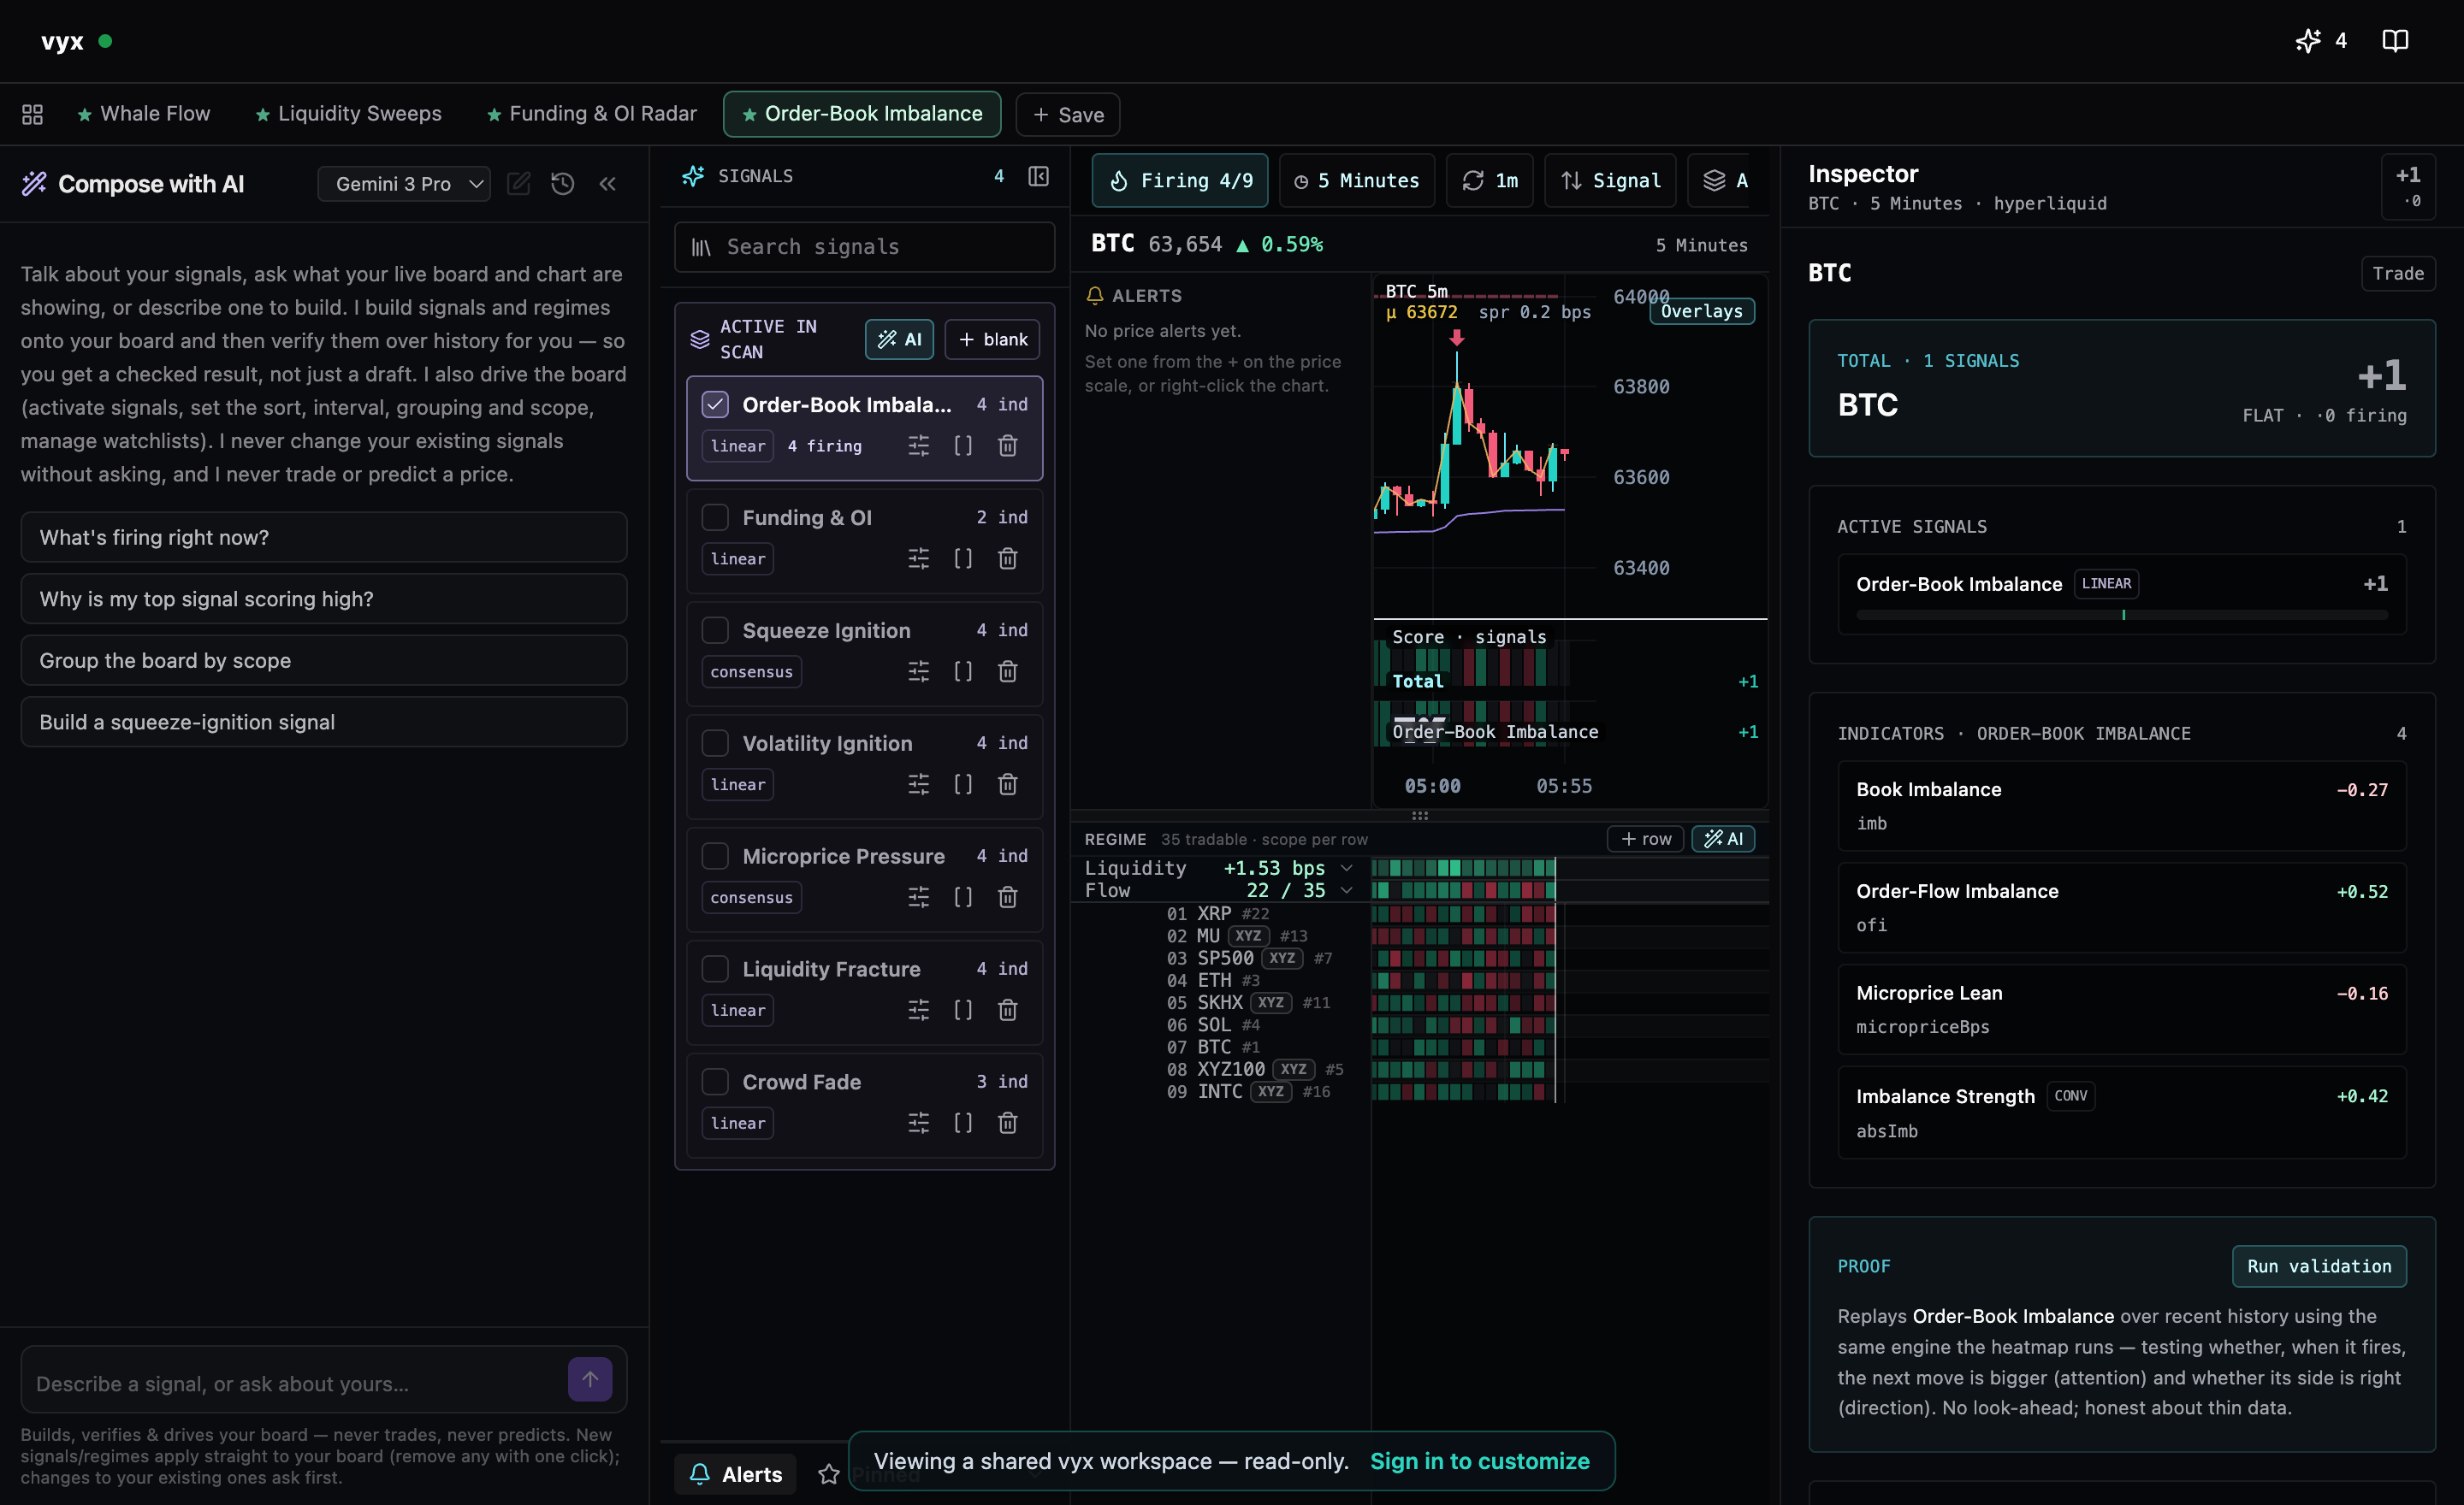
Task: Expand the Liquidity regime row chevron
Action: click(x=1347, y=869)
